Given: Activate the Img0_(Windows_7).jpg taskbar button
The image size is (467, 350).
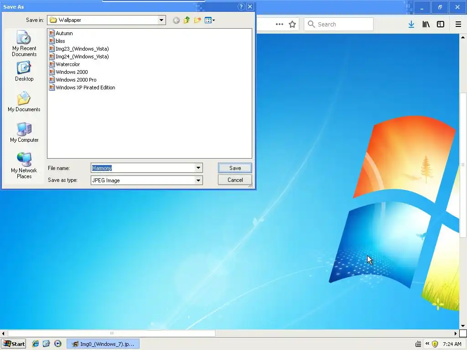Looking at the screenshot, I should click(103, 344).
